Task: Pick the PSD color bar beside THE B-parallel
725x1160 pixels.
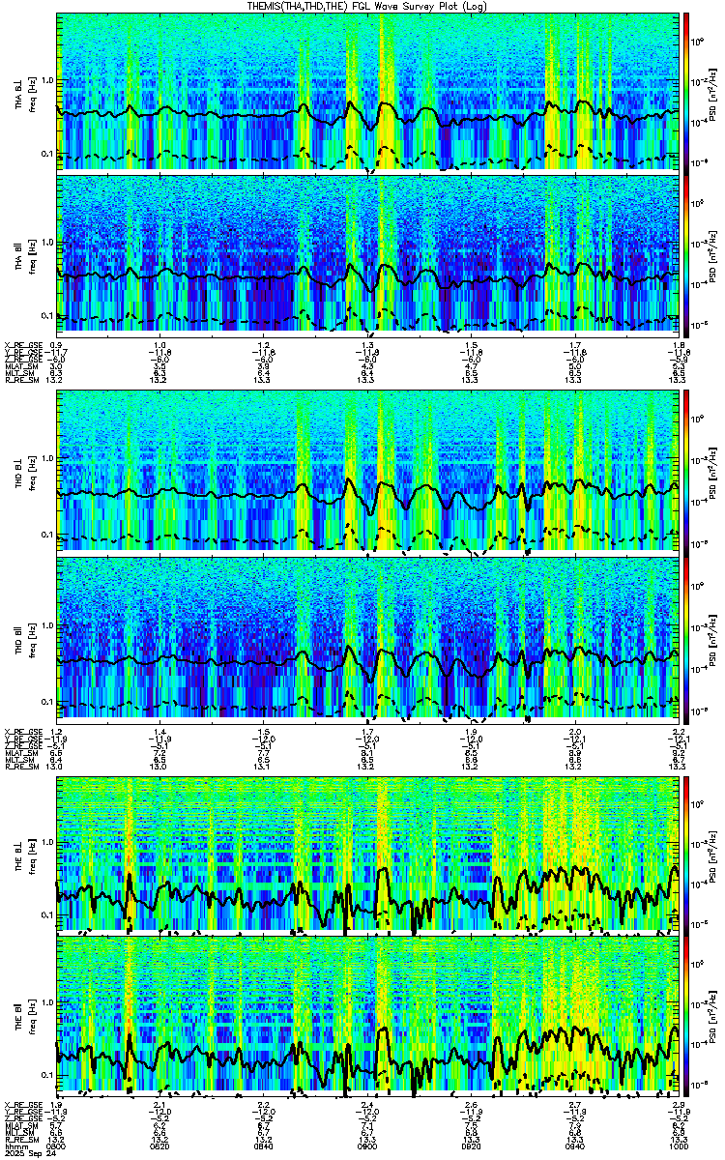Action: [x=686, y=1017]
